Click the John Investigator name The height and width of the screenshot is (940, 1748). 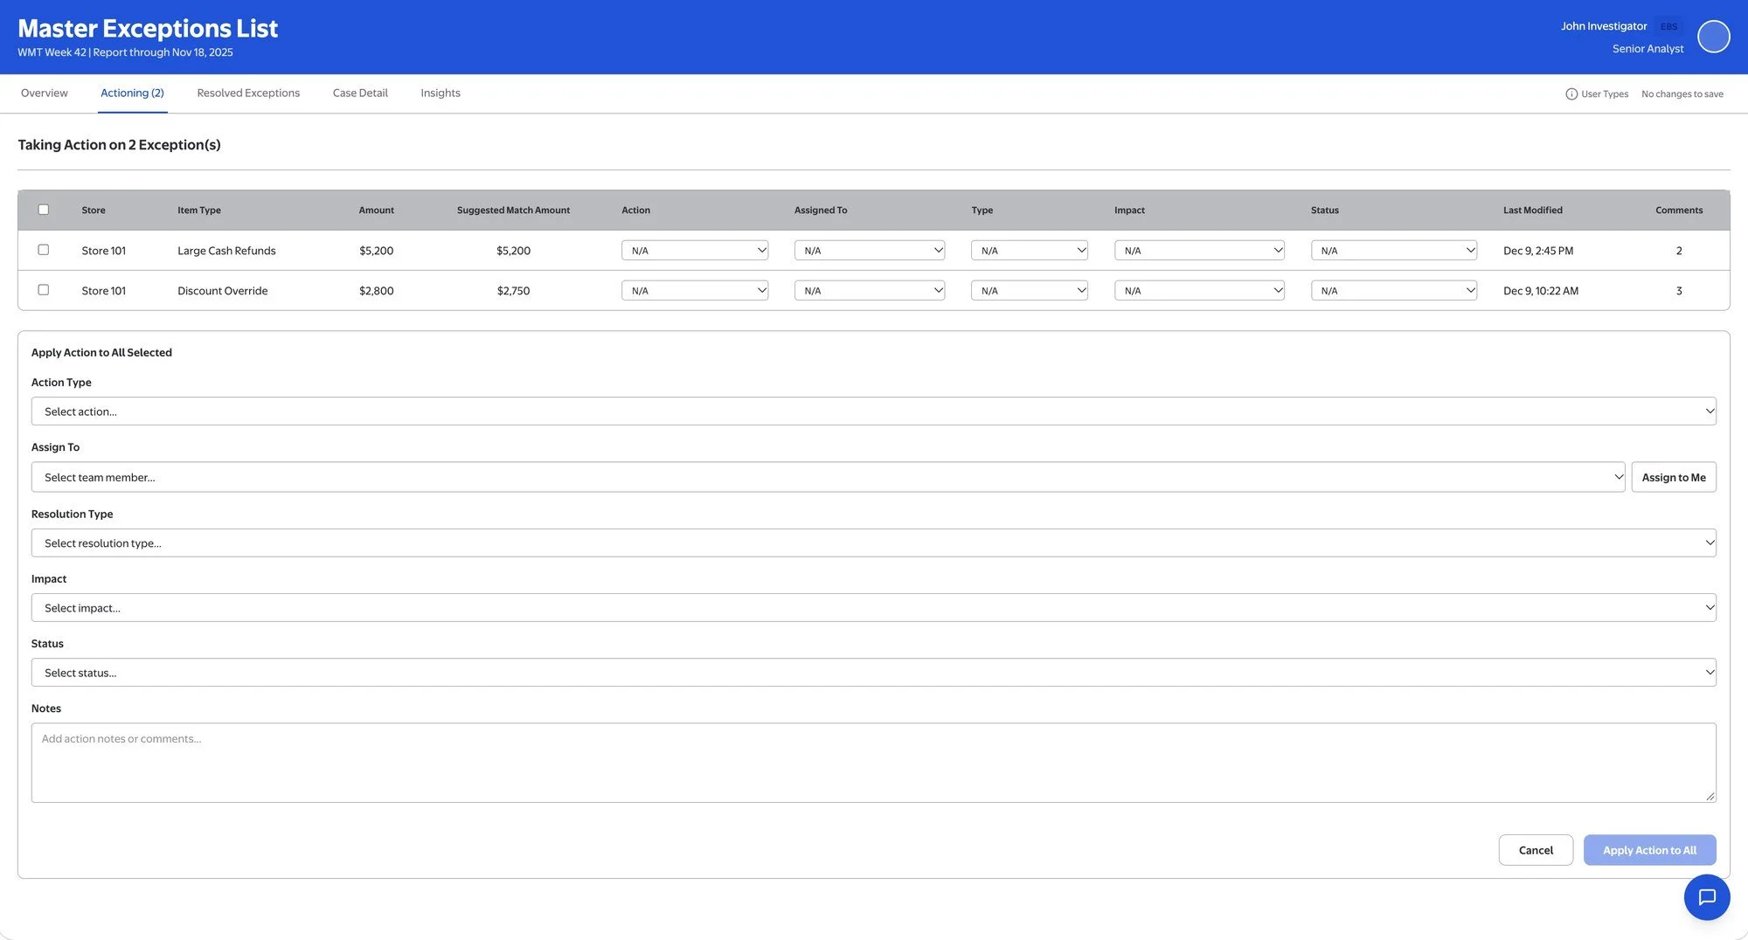(x=1604, y=26)
